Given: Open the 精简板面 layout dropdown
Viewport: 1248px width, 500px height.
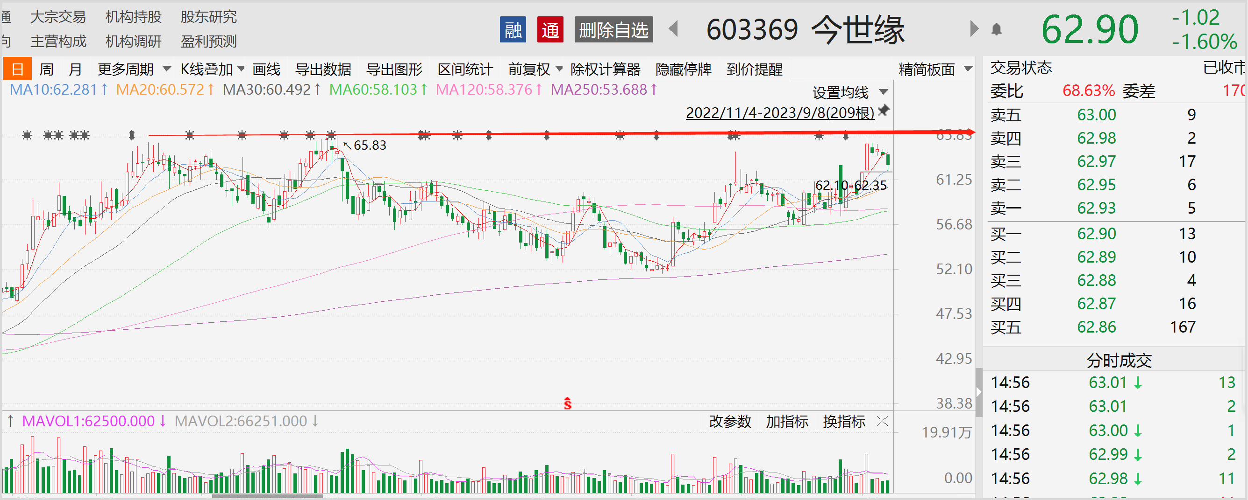Looking at the screenshot, I should 935,69.
